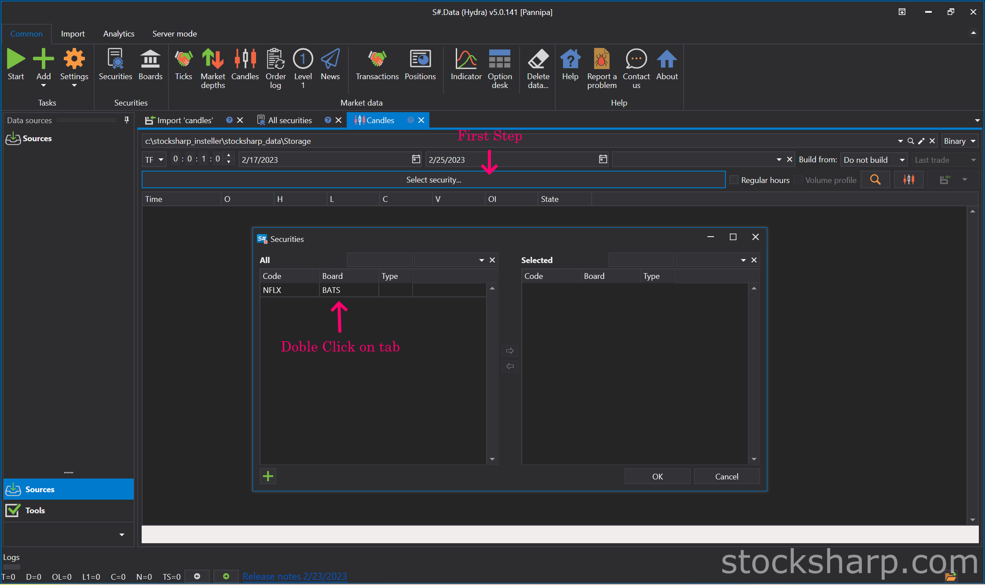This screenshot has width=985, height=585.
Task: Open Market depths from the ribbon
Action: pyautogui.click(x=213, y=59)
